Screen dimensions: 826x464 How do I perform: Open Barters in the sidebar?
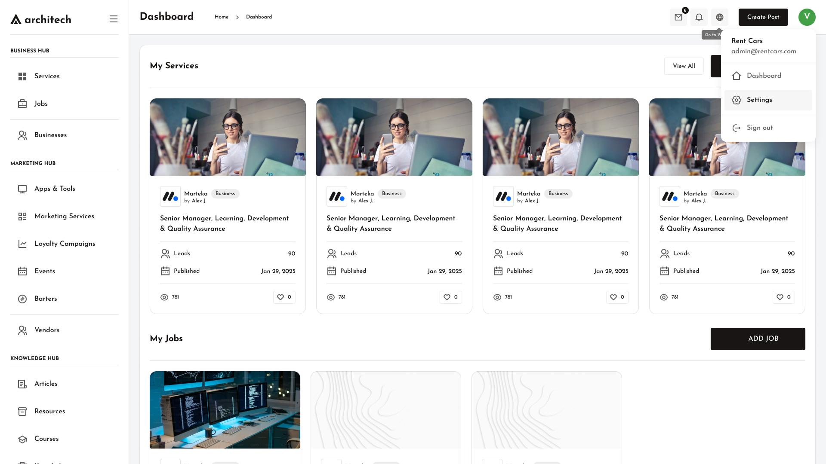pyautogui.click(x=65, y=299)
